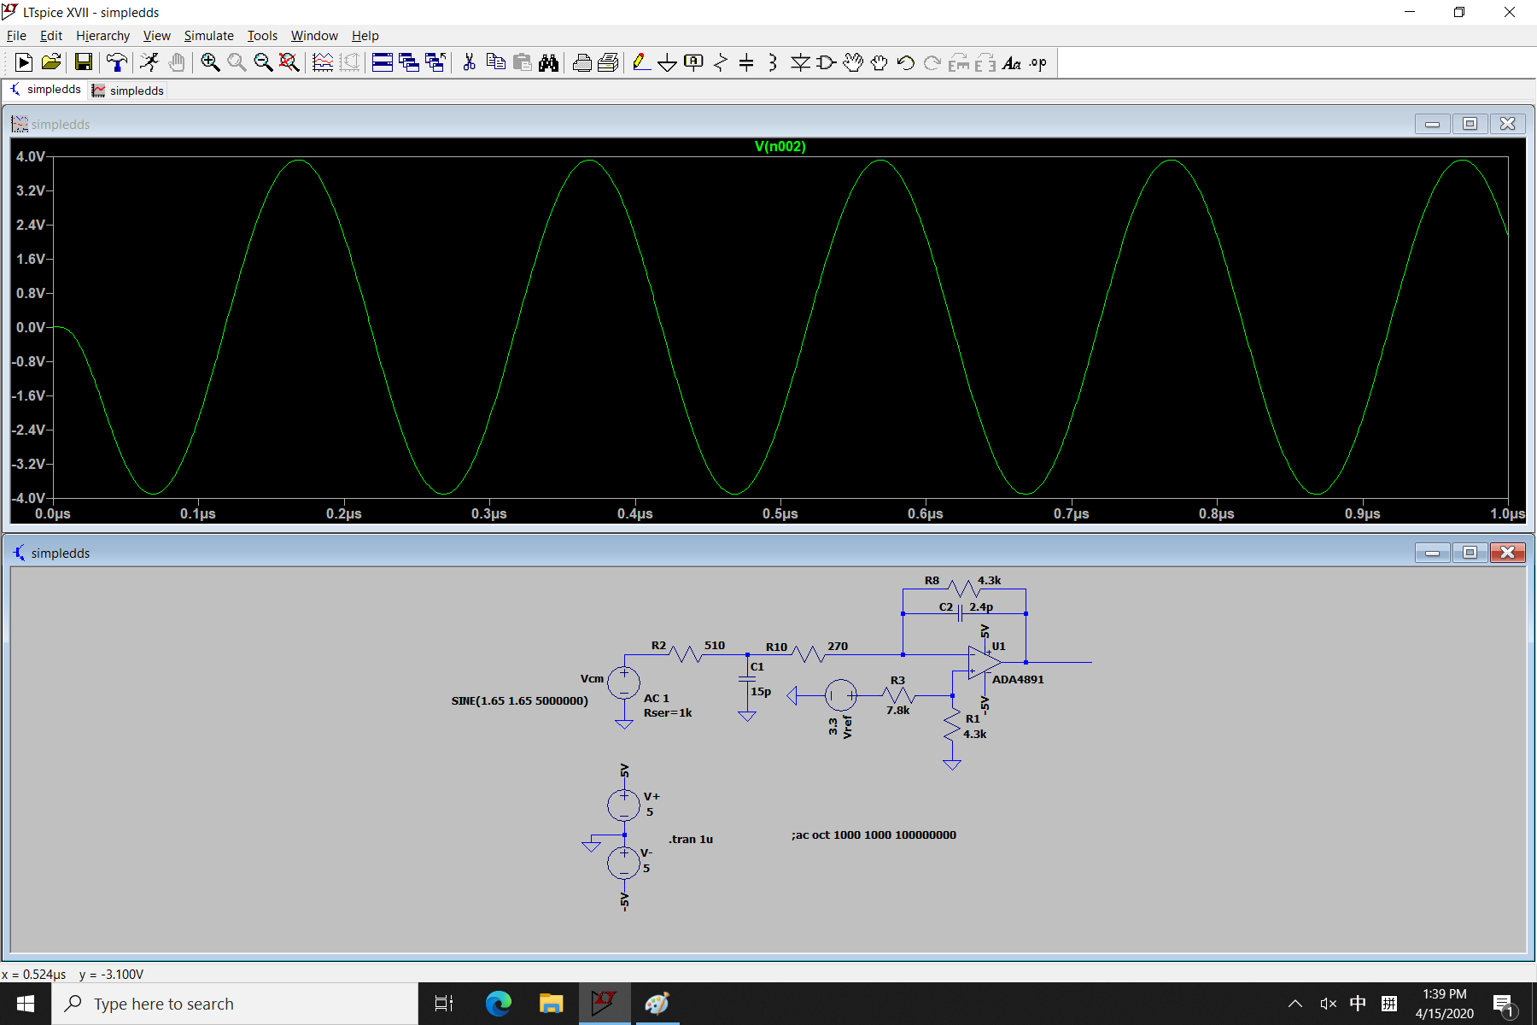The width and height of the screenshot is (1537, 1025).
Task: Select the Resistor placement tool
Action: [721, 62]
